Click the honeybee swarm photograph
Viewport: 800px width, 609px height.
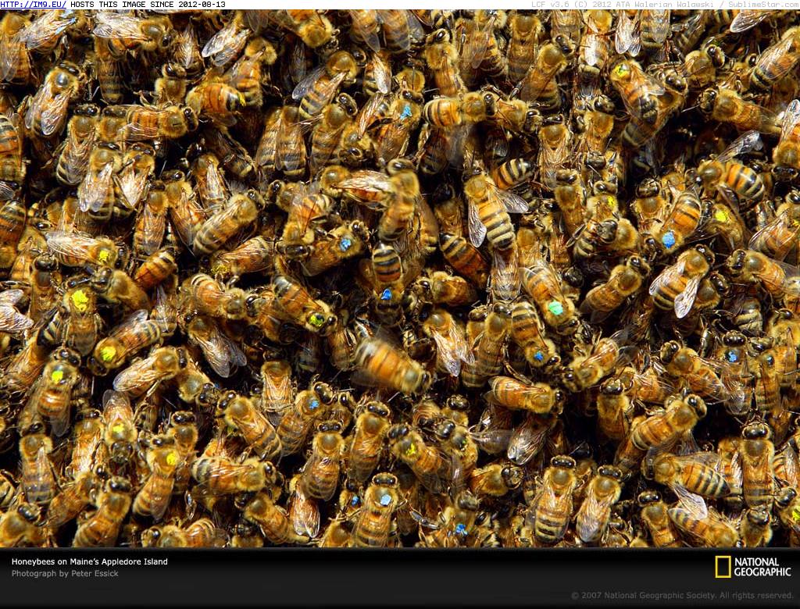tap(400, 279)
